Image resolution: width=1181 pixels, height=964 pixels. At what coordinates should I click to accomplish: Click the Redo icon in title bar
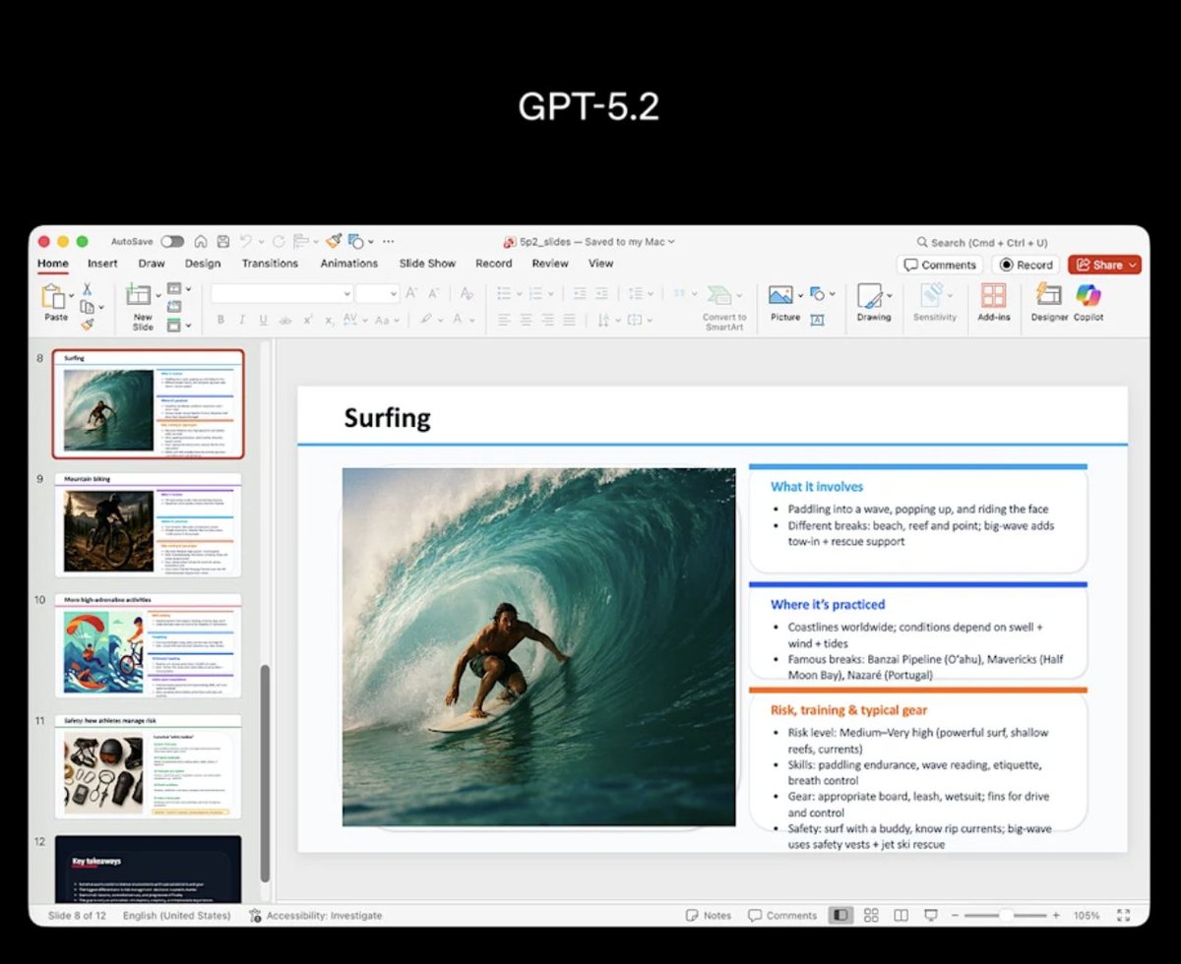tap(280, 241)
